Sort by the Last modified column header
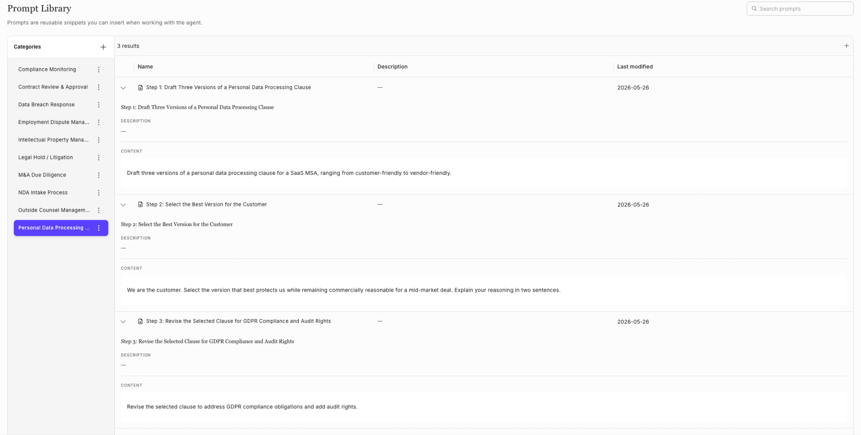The width and height of the screenshot is (861, 435). (x=635, y=67)
